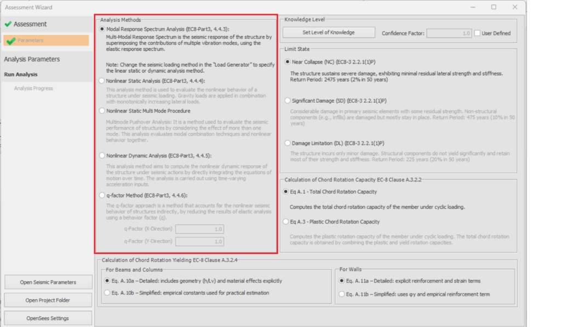Select Eq. A.11b Simplified for walls
The height and width of the screenshot is (327, 561).
342,294
